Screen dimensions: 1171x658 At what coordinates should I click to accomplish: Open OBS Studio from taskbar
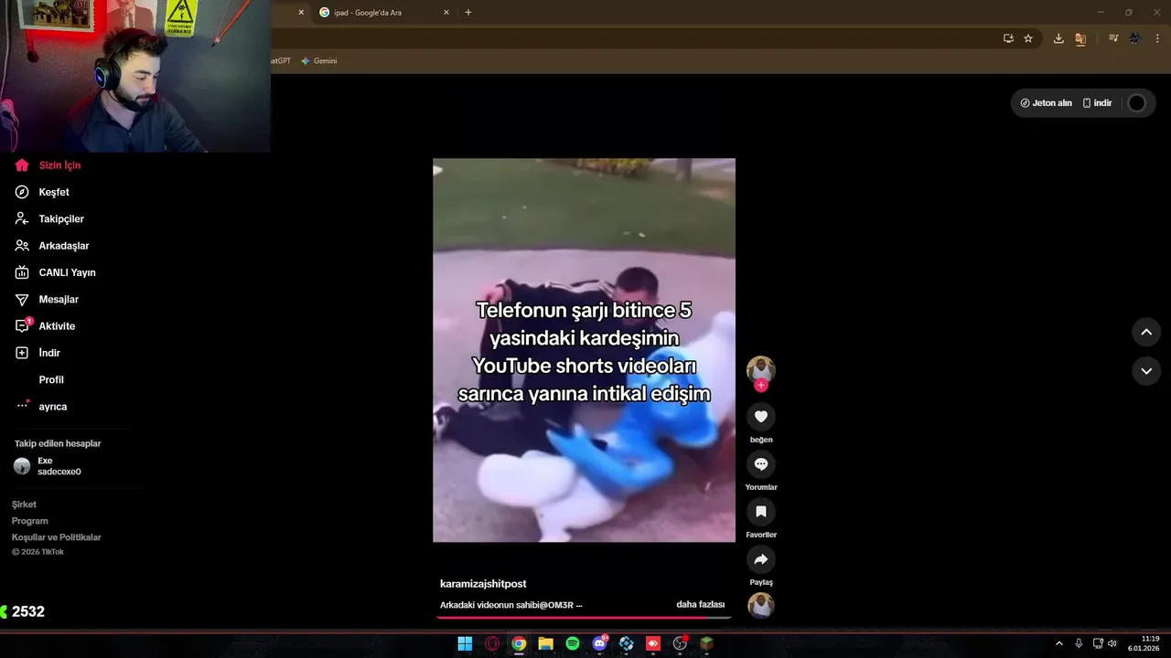pos(680,643)
